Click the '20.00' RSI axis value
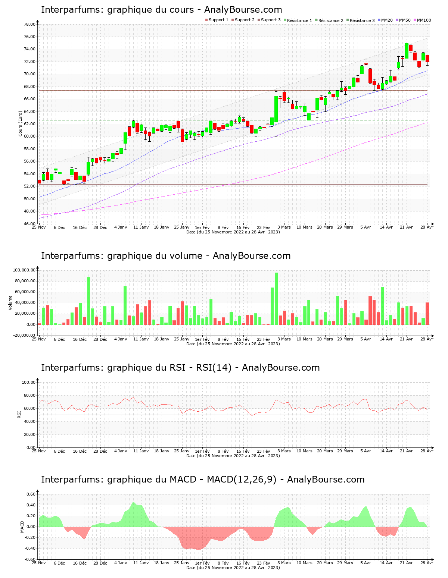 [29, 434]
